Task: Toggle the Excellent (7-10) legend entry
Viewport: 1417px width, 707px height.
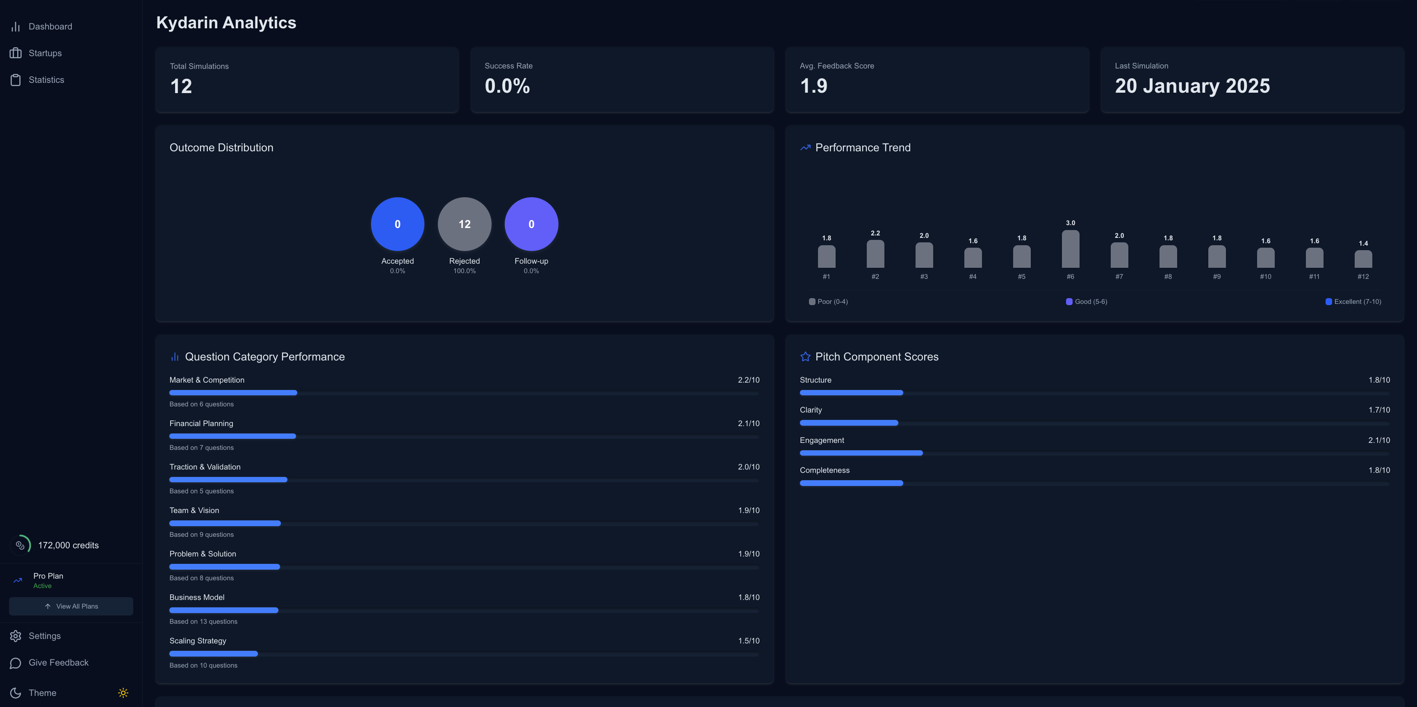Action: point(1353,301)
